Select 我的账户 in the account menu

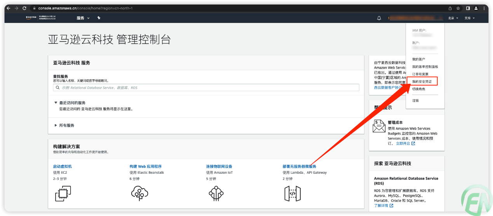click(418, 59)
